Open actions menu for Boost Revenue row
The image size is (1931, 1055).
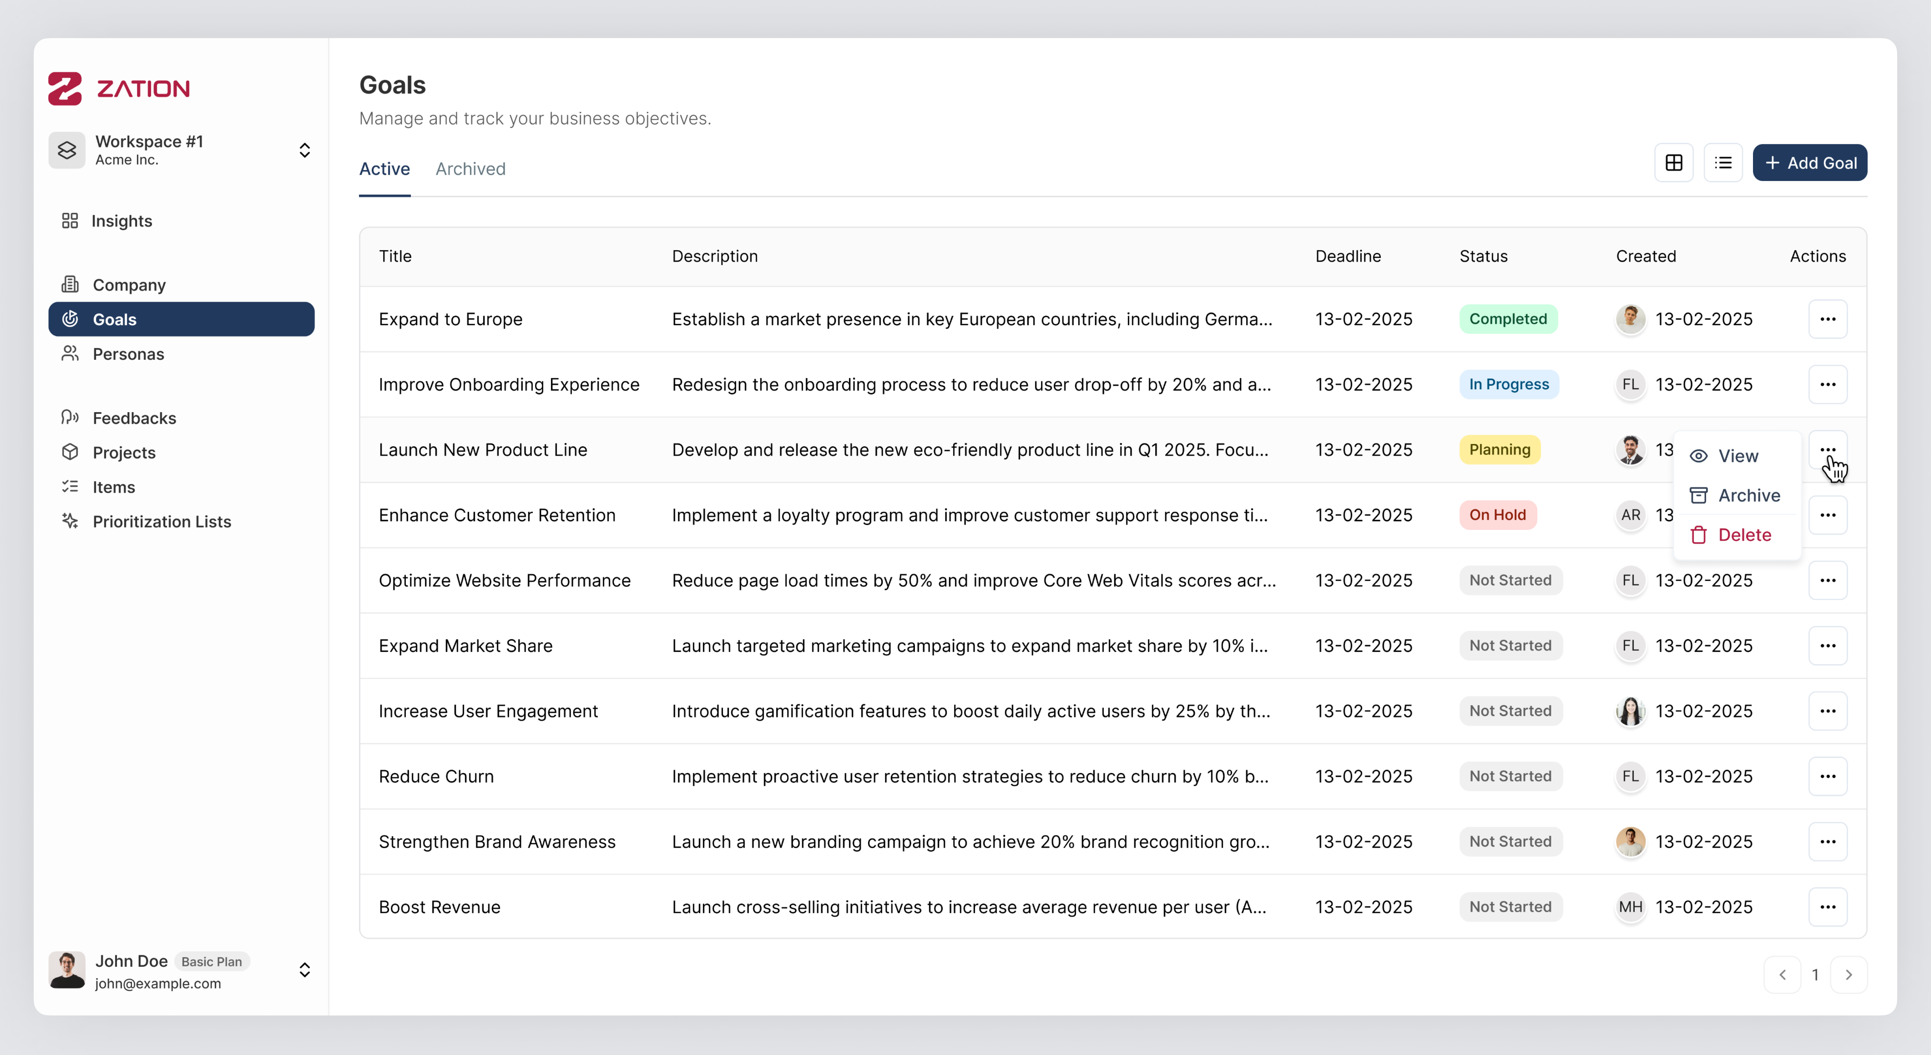(x=1827, y=907)
